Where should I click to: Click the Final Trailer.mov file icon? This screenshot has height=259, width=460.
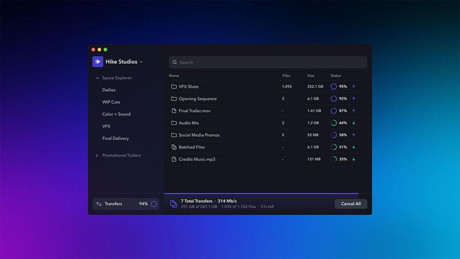click(x=174, y=111)
